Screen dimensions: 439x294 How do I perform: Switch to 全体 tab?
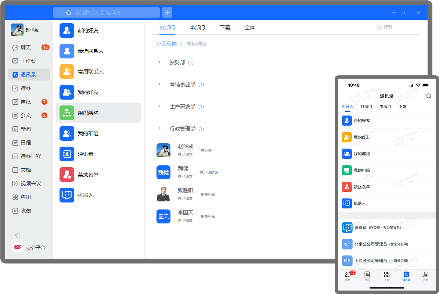[x=250, y=28]
